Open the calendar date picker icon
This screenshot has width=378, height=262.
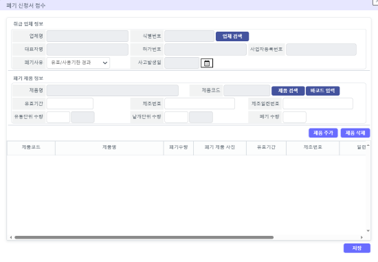pyautogui.click(x=207, y=63)
